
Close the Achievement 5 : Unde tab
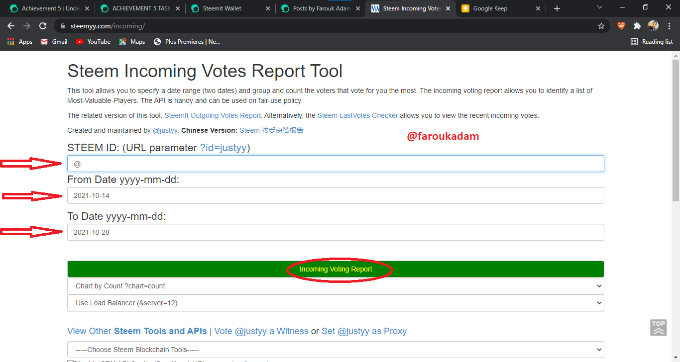(87, 8)
